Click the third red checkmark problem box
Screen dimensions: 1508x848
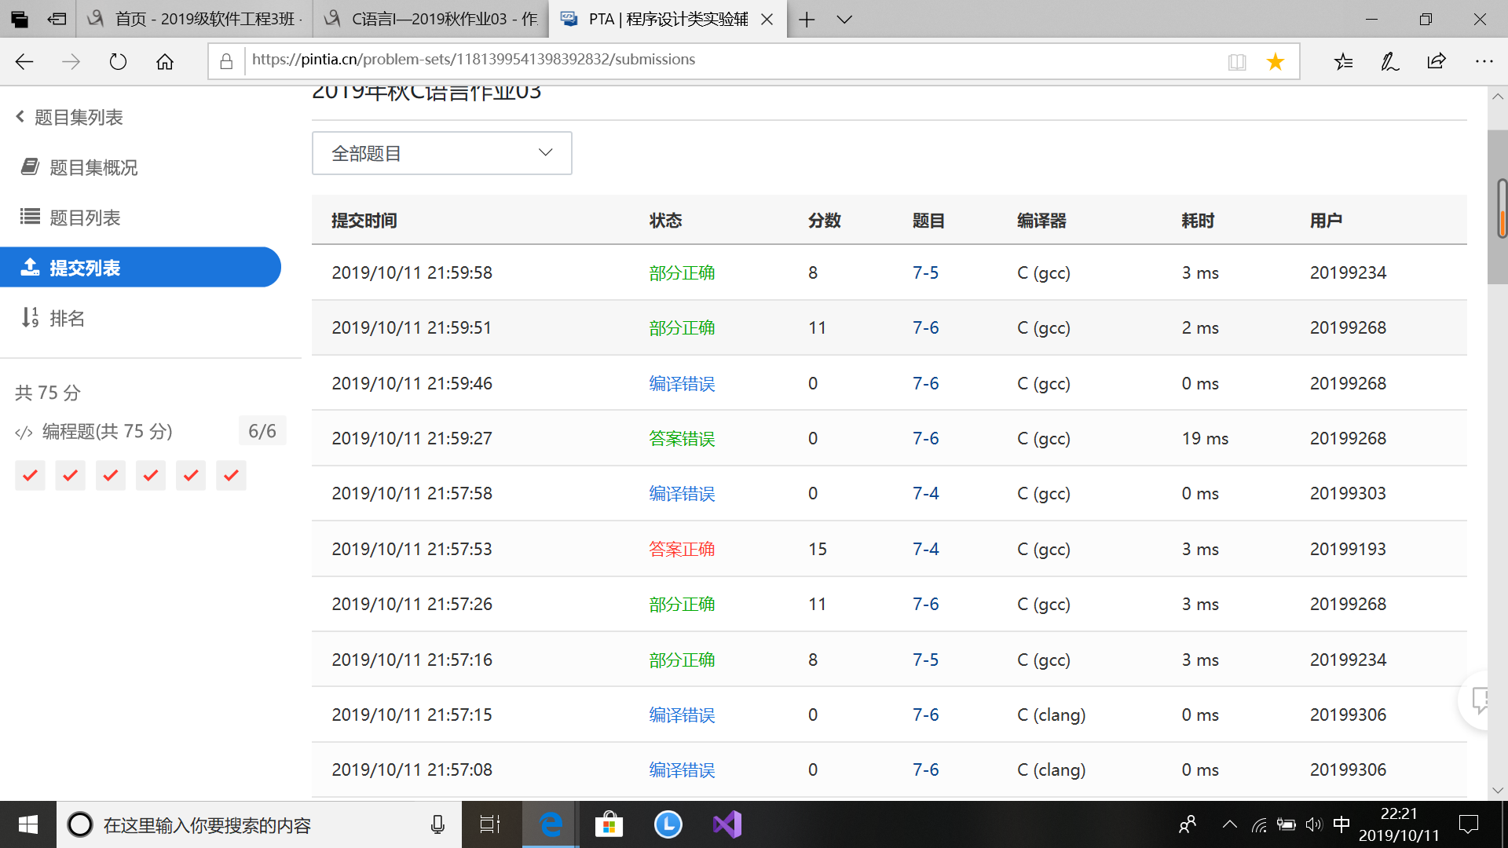pos(111,475)
